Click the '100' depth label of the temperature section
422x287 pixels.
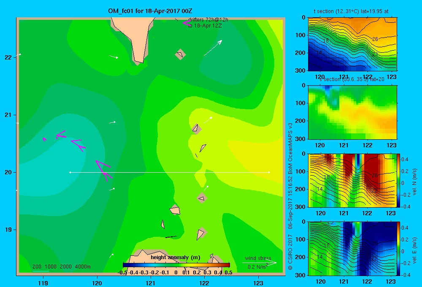[301, 35]
